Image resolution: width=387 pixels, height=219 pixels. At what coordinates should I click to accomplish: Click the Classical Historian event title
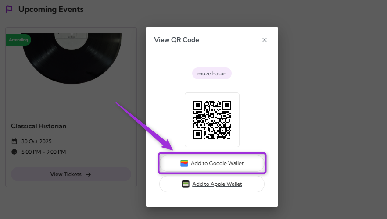click(39, 126)
